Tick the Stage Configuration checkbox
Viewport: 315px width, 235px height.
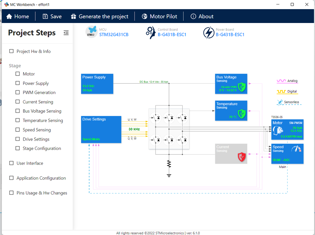[18, 148]
